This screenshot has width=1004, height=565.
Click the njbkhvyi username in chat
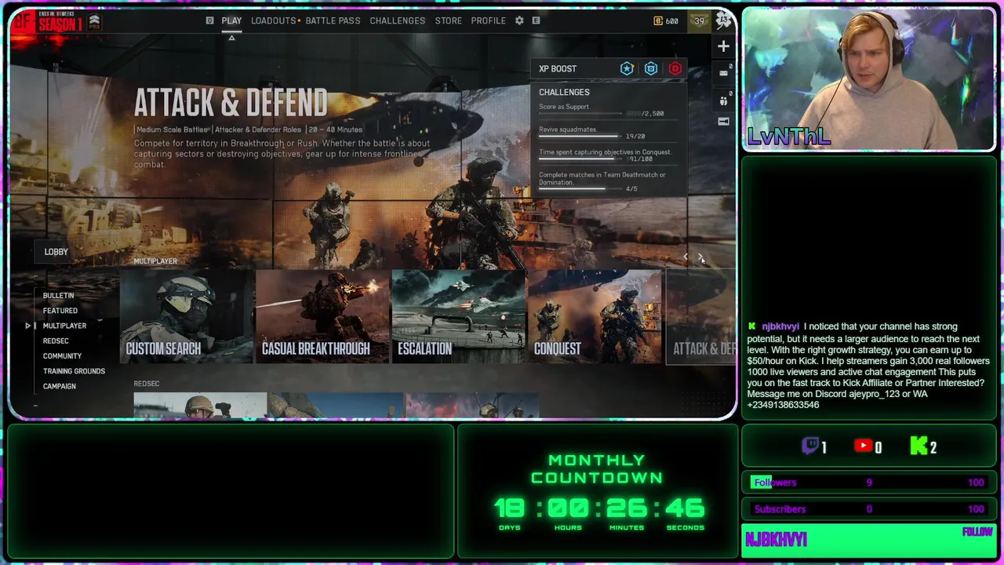[x=780, y=326]
